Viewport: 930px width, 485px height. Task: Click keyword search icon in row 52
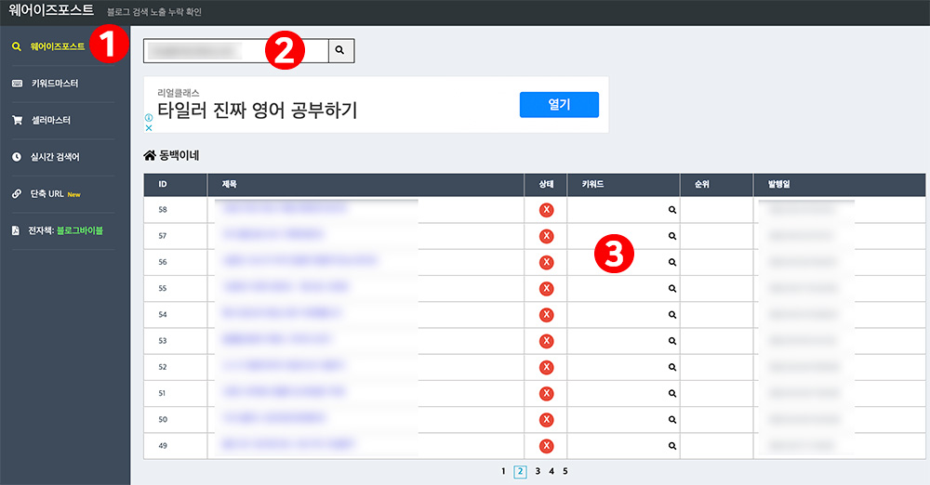tap(672, 367)
